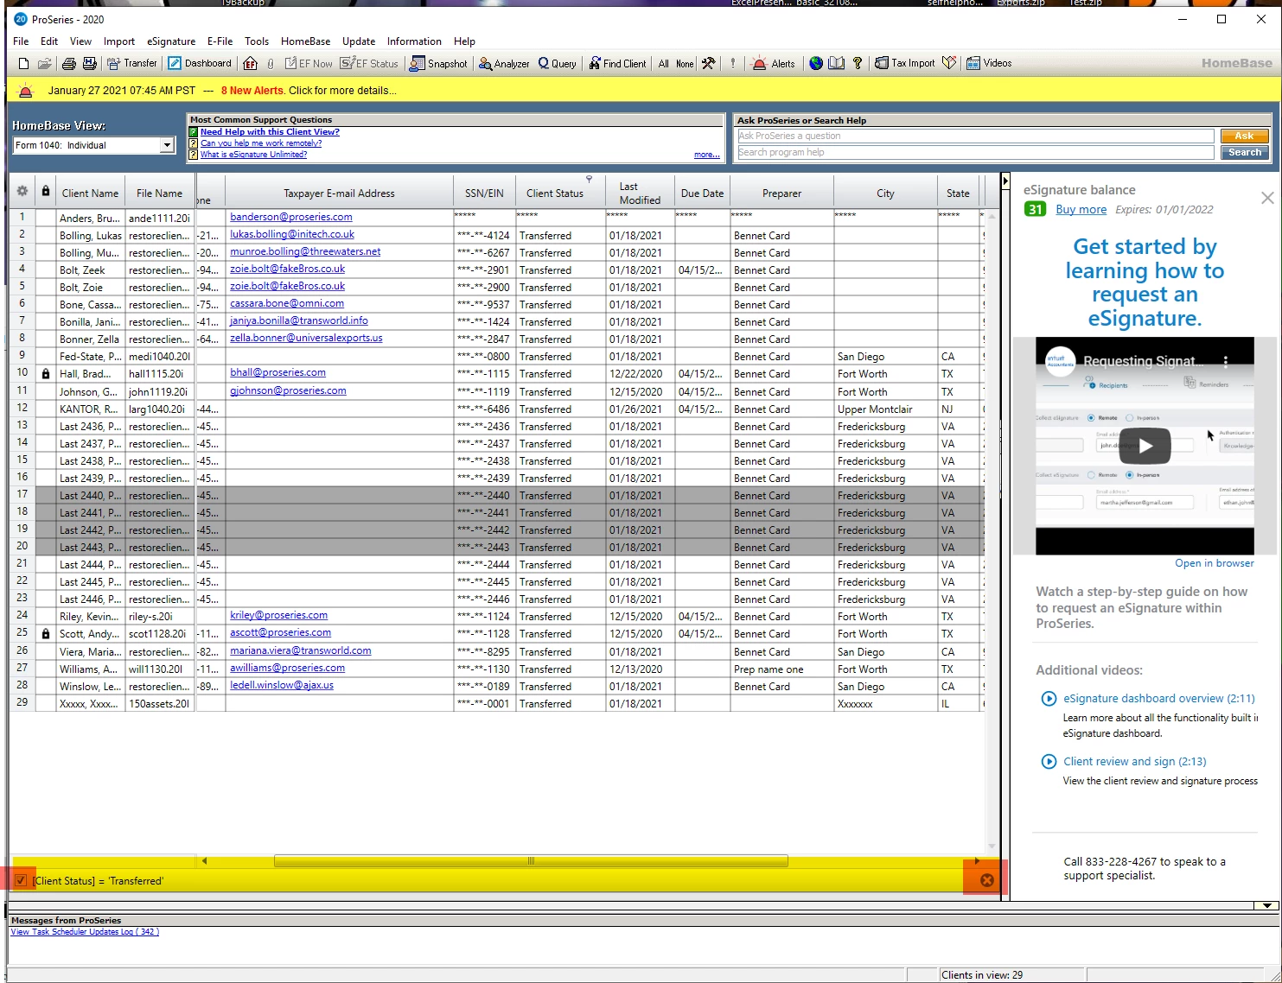This screenshot has width=1282, height=983.
Task: Click the Search help button
Action: click(1244, 152)
